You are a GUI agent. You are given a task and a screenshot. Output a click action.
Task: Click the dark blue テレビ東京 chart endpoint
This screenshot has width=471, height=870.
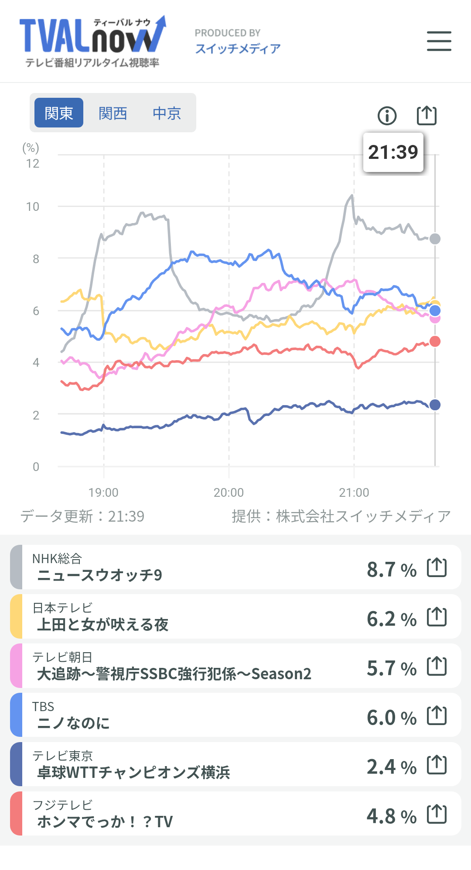coord(435,405)
